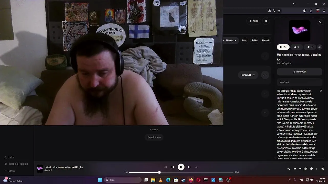
Task: Toggle the Liked filter
Action: [x=245, y=40]
